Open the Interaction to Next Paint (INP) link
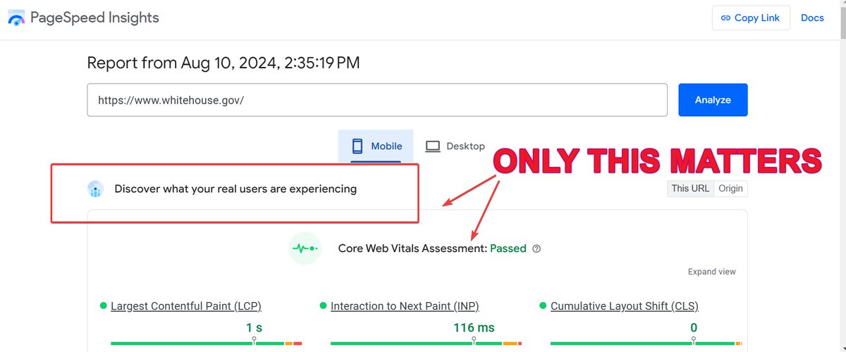Screen dimensions: 846x352 [405, 306]
